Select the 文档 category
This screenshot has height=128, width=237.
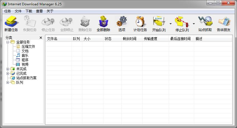(x=25, y=51)
